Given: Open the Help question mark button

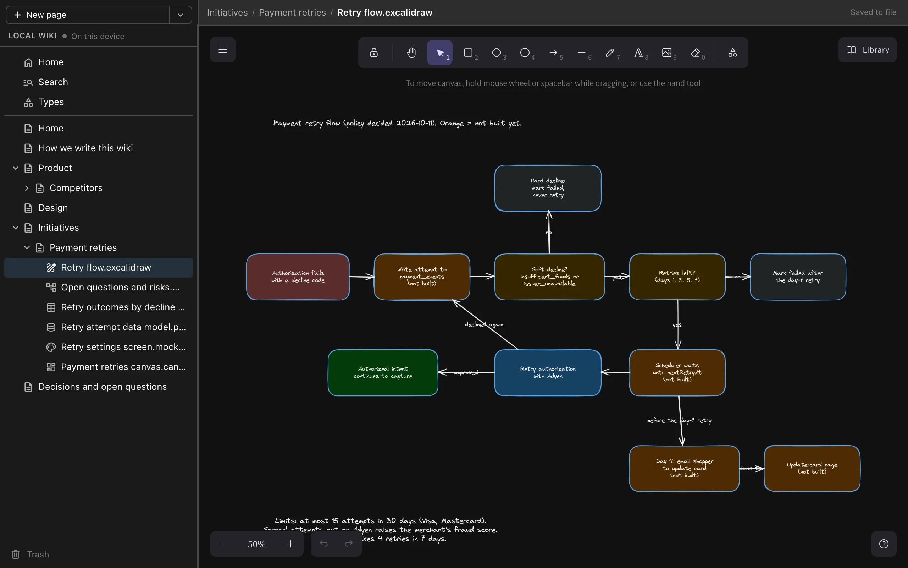Looking at the screenshot, I should [884, 544].
